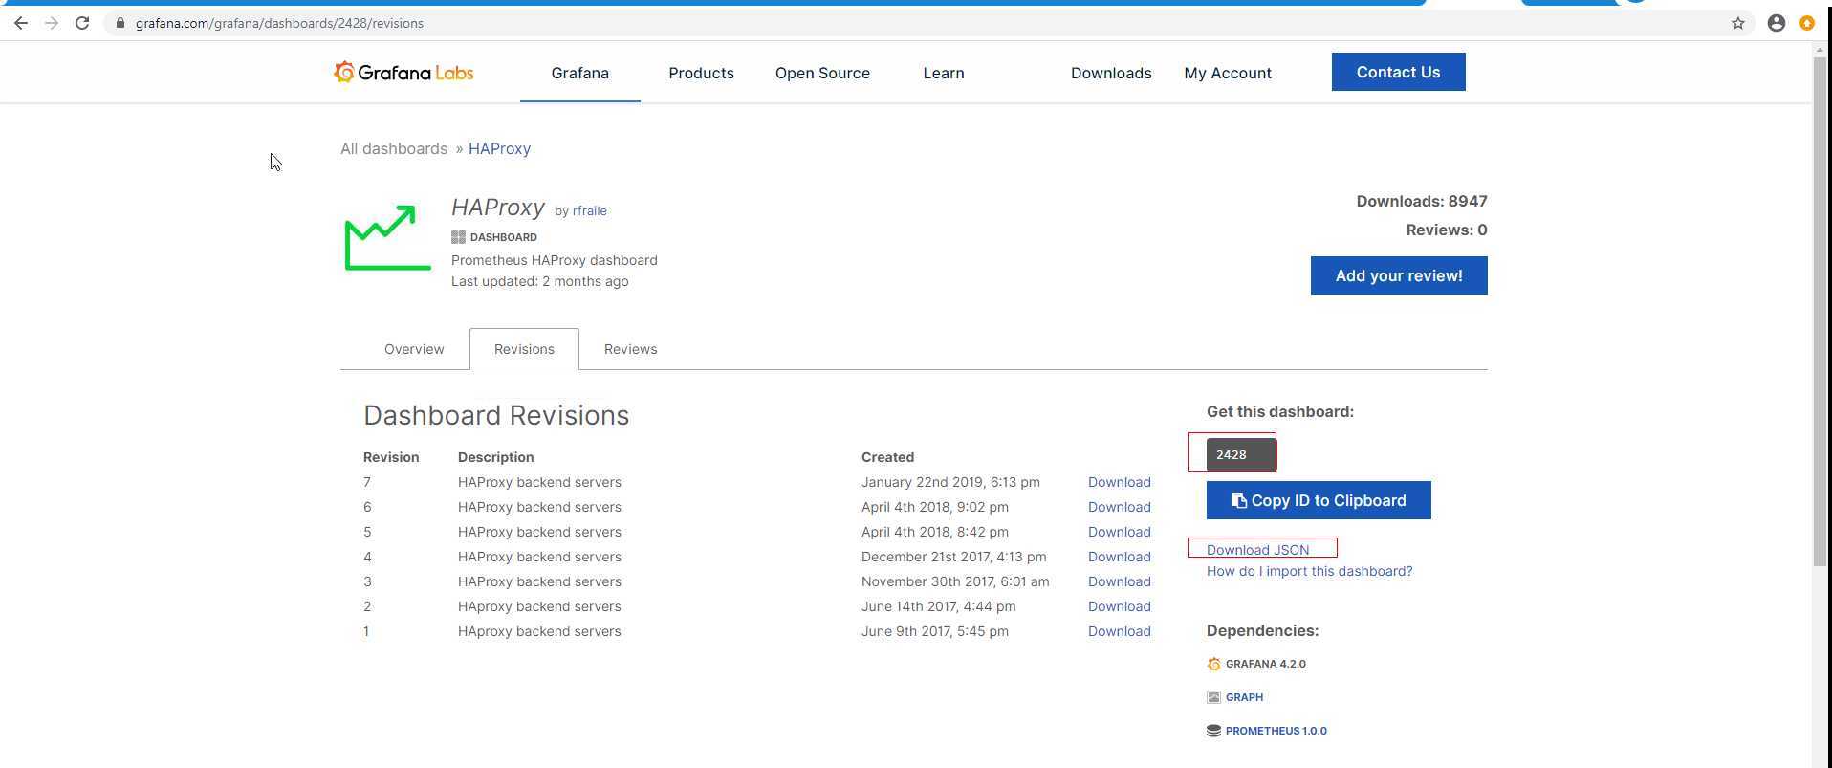Download revision 4 from December 21st 2017
This screenshot has height=768, width=1832.
1119,557
